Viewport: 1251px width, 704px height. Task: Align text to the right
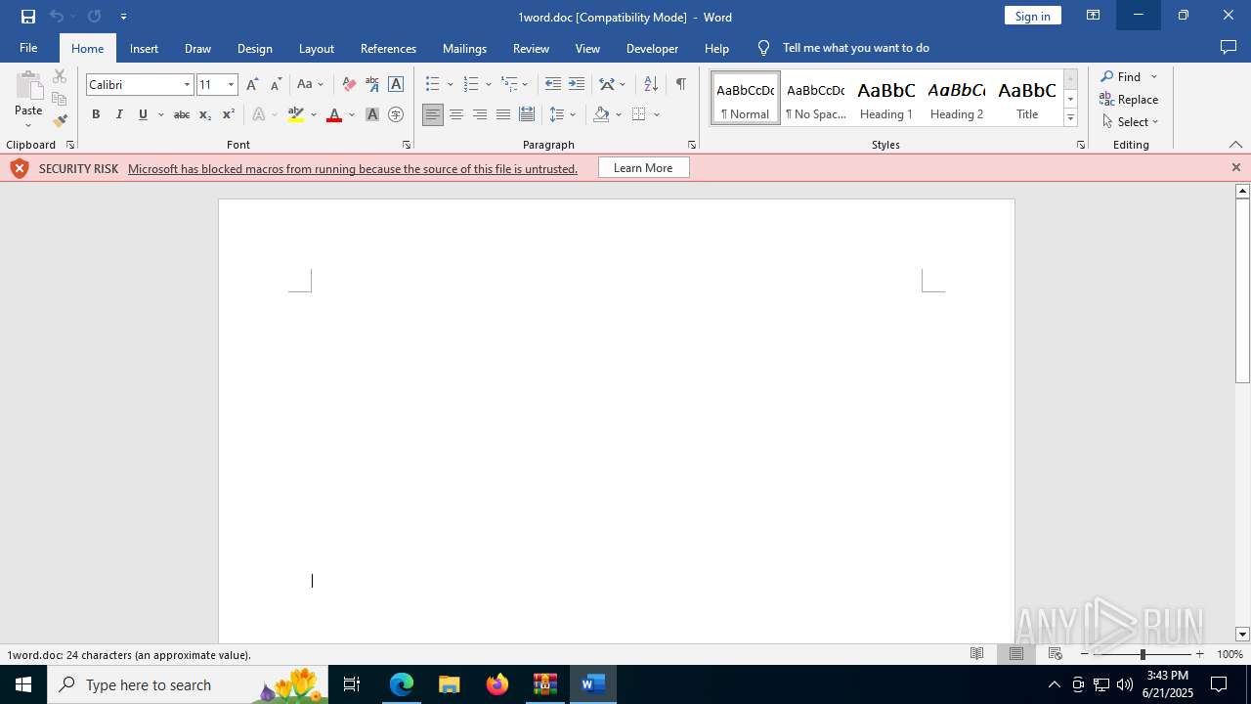coord(480,114)
